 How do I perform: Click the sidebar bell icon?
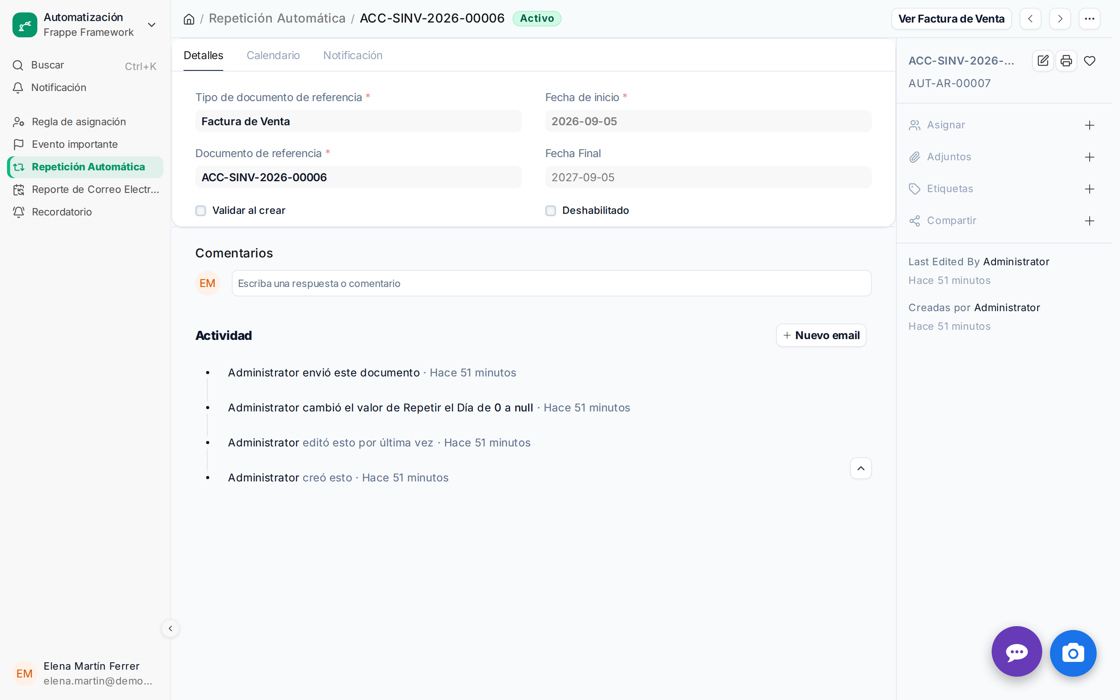pos(18,87)
